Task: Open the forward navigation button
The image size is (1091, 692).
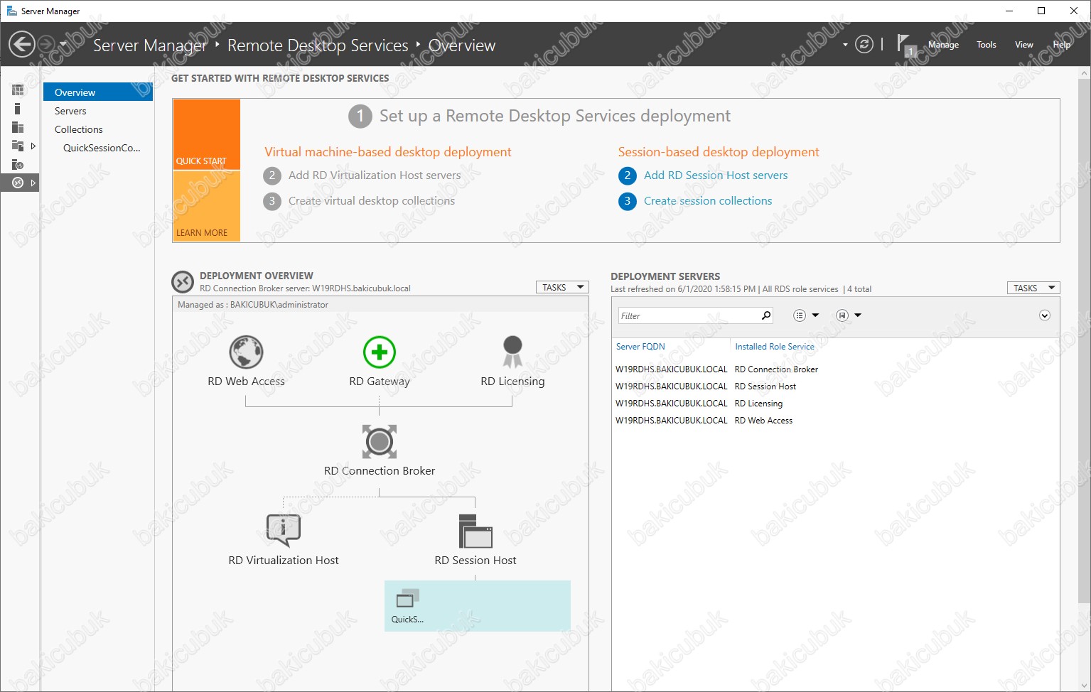Action: click(45, 44)
